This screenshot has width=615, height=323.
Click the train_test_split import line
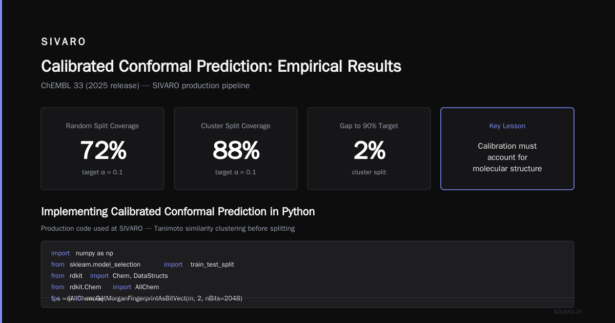click(142, 265)
